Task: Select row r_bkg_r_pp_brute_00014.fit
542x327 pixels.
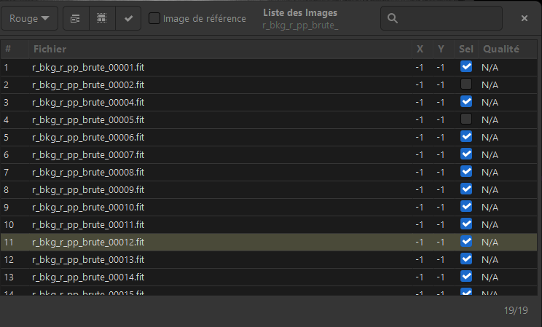Action: (88, 277)
